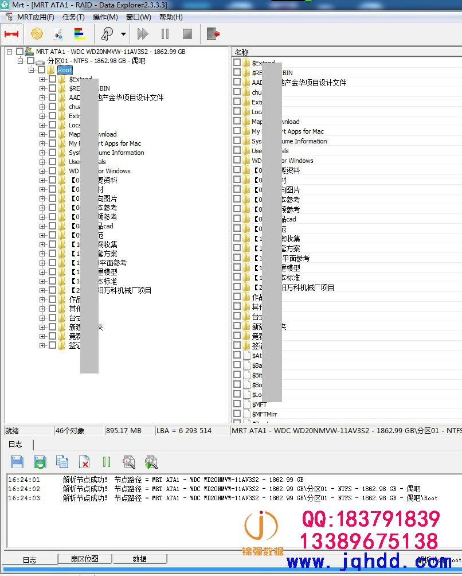
Task: Click status bar cell '46个对象'
Action: pyautogui.click(x=79, y=430)
